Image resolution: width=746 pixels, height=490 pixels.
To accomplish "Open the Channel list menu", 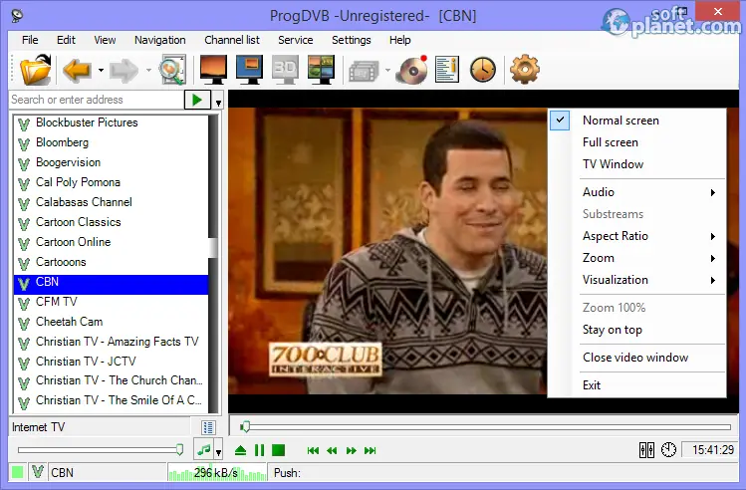I will tap(232, 40).
